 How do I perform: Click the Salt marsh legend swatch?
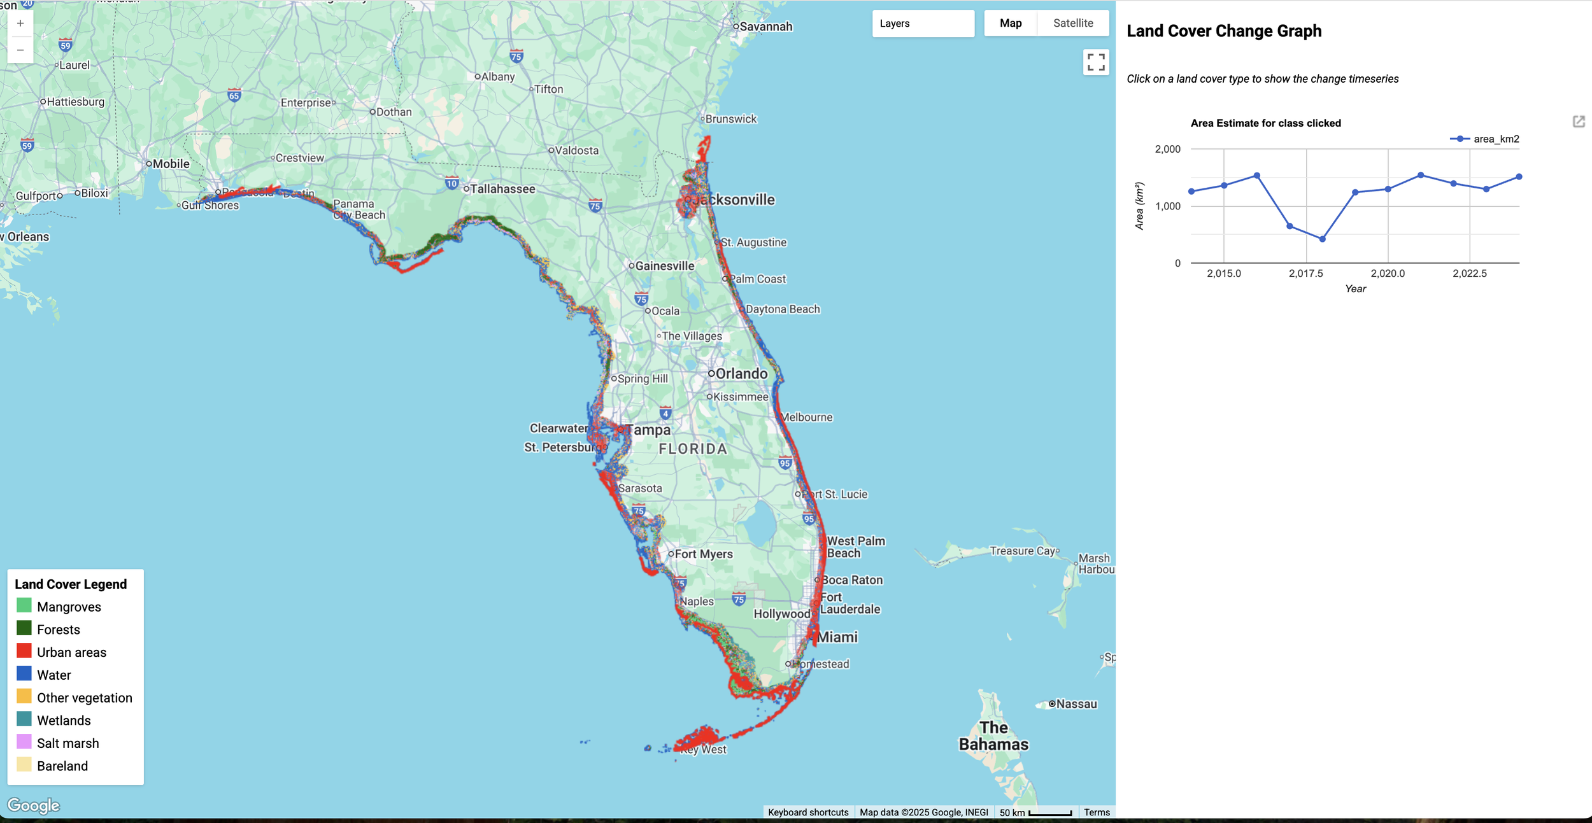click(24, 742)
